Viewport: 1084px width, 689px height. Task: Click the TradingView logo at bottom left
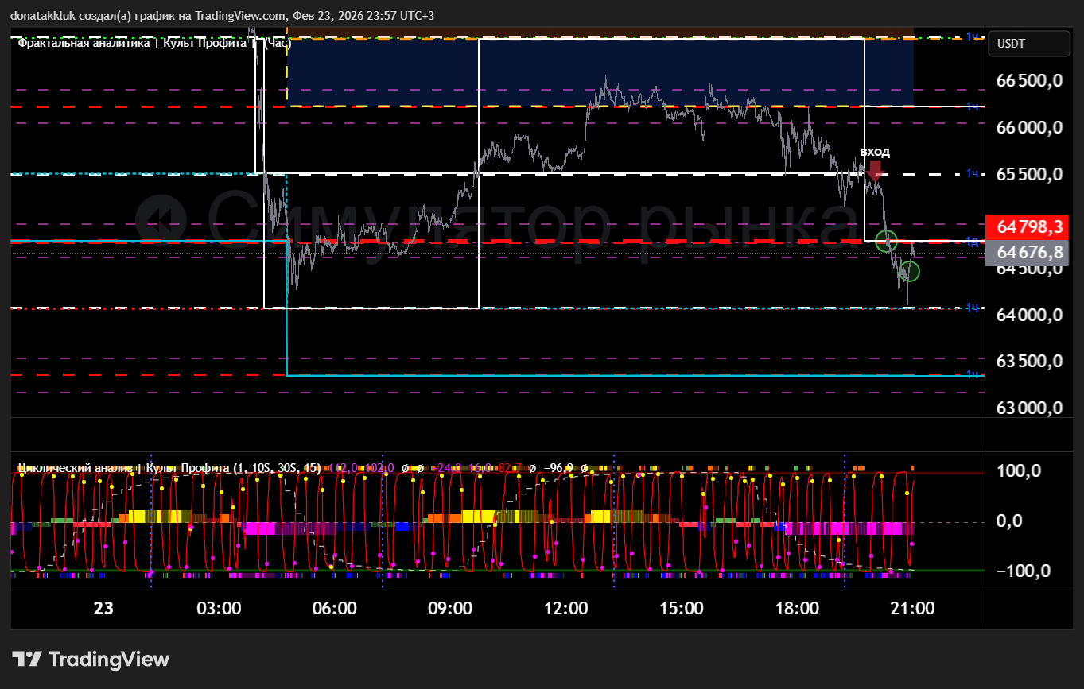click(x=91, y=659)
